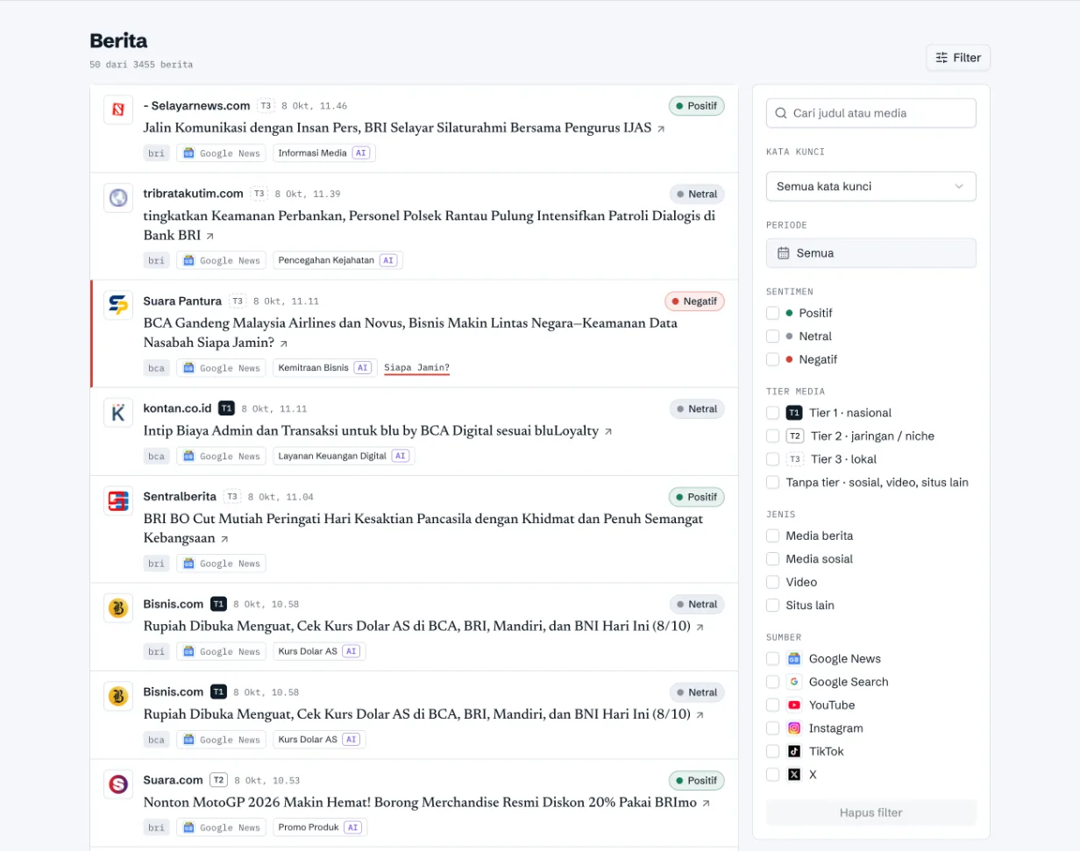Click the Google News chip on Sentralberita row

[x=221, y=564]
